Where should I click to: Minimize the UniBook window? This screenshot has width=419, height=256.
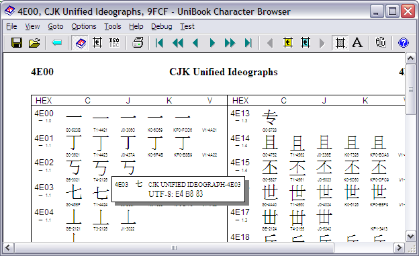(x=377, y=11)
